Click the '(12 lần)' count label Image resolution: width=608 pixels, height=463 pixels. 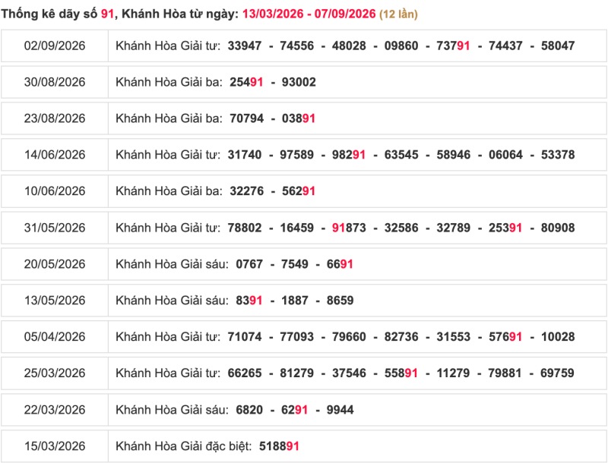coord(398,14)
